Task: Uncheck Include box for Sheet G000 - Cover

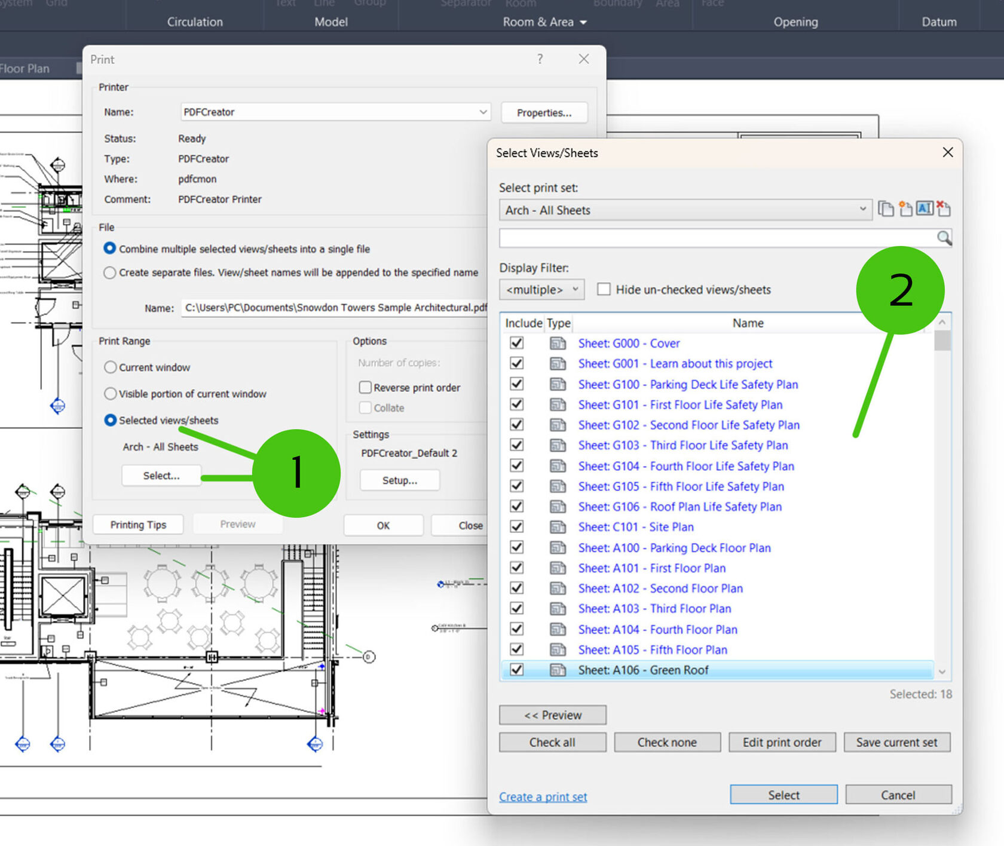Action: [x=517, y=343]
